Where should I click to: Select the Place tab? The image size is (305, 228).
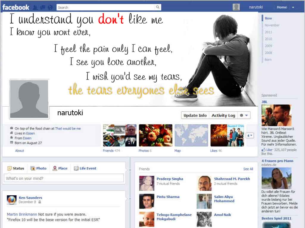60,168
